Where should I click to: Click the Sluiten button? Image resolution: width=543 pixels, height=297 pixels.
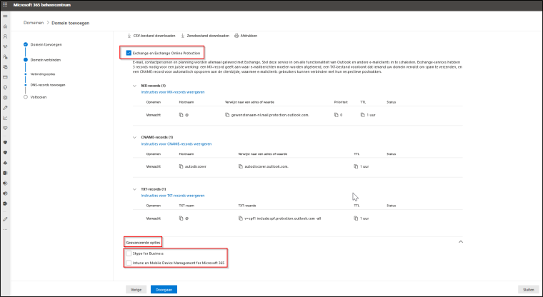[529, 290]
